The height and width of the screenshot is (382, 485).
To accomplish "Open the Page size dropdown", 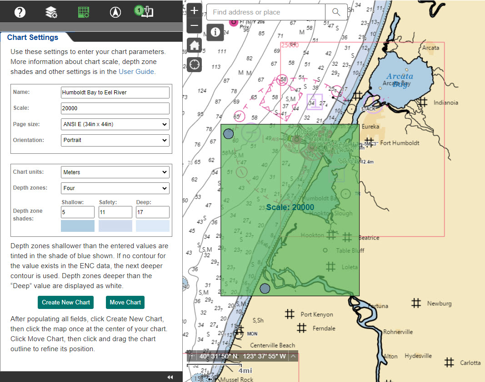I will coord(115,124).
